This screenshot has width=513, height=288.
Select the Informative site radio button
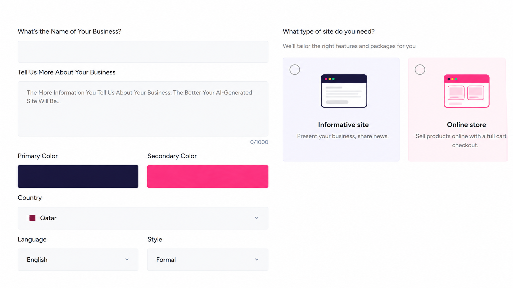[x=295, y=69]
